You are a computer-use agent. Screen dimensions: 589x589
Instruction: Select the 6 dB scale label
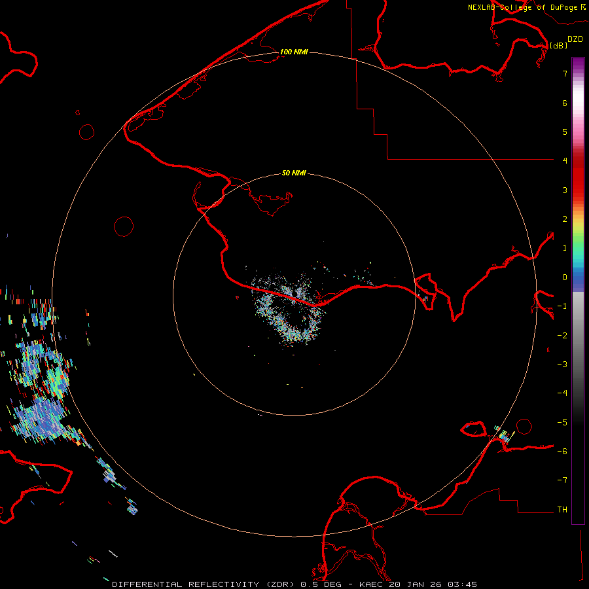click(565, 103)
